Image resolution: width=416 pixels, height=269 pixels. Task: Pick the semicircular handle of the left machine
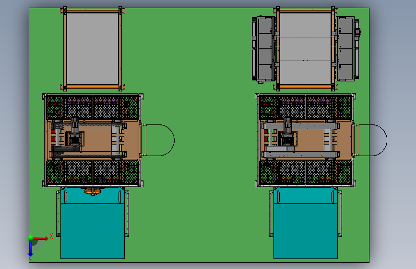160,140
